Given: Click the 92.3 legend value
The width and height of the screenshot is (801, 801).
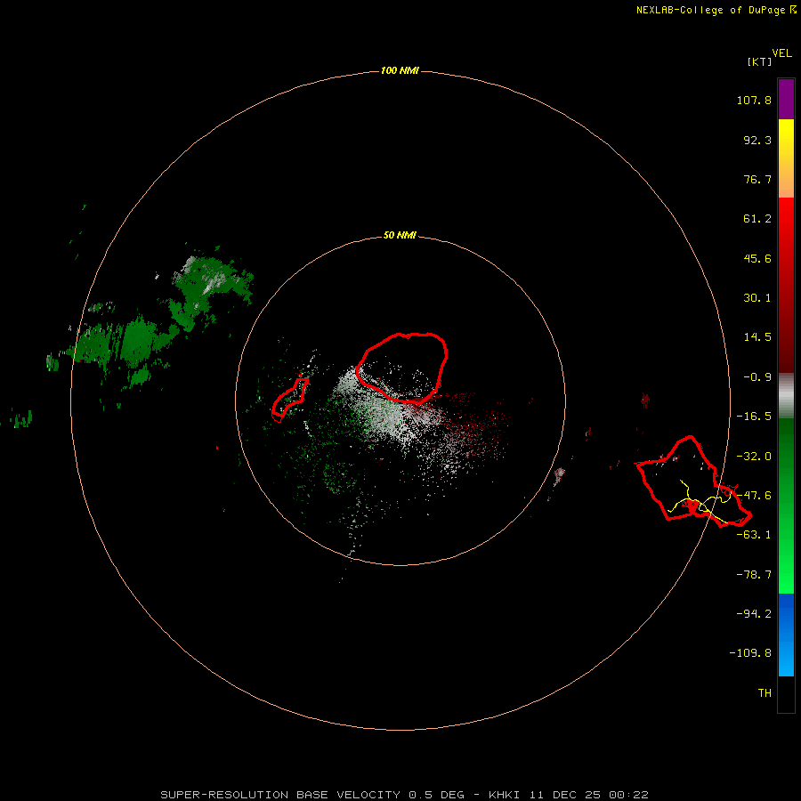Looking at the screenshot, I should (x=757, y=140).
